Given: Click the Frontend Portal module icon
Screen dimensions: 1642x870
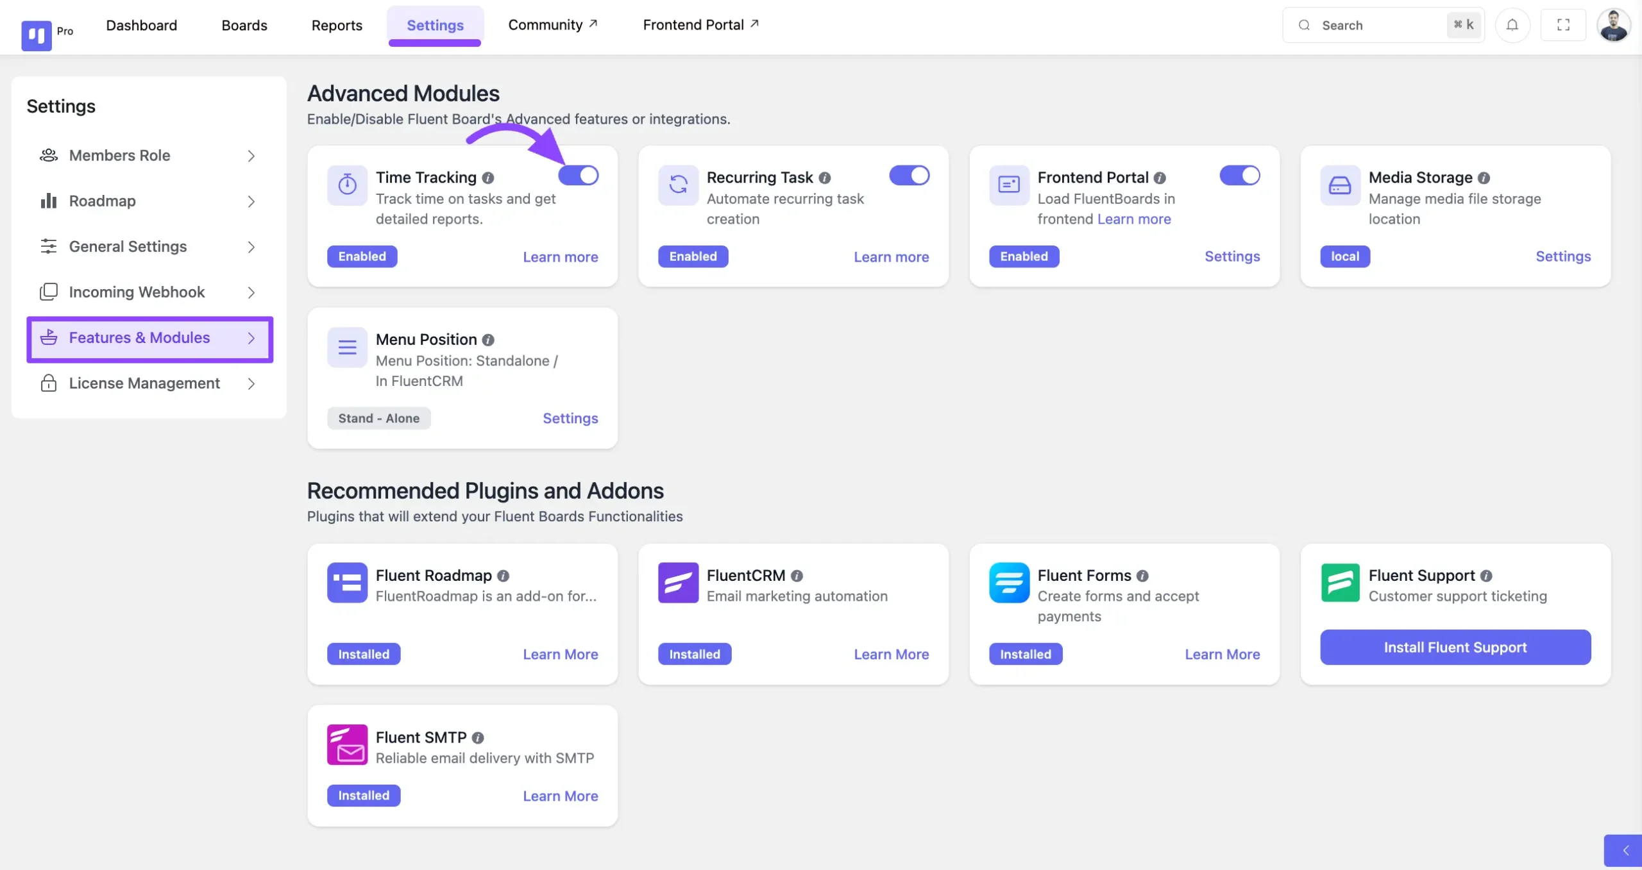Looking at the screenshot, I should (x=1009, y=185).
